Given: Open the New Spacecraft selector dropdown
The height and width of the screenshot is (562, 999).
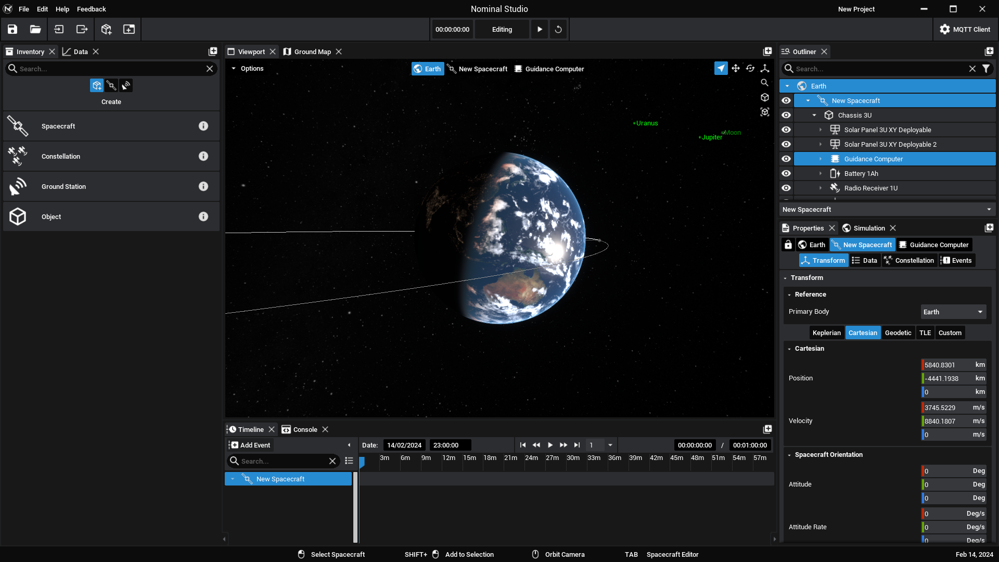Looking at the screenshot, I should coord(887,209).
